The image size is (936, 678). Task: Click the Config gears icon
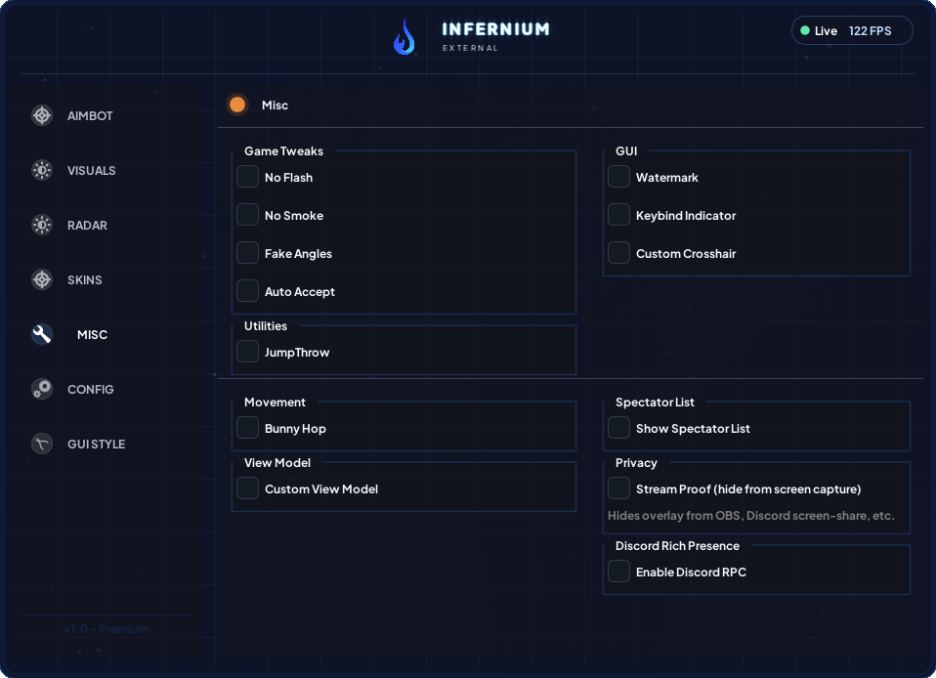point(42,389)
